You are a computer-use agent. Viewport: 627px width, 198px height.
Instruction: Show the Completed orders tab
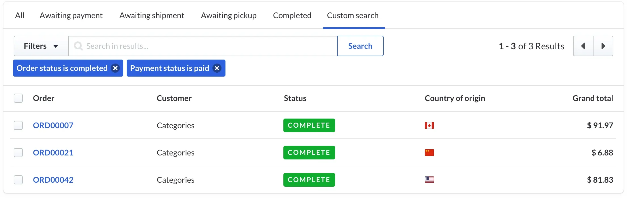coord(292,15)
